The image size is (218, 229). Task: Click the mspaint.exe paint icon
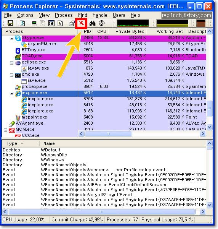18,118
